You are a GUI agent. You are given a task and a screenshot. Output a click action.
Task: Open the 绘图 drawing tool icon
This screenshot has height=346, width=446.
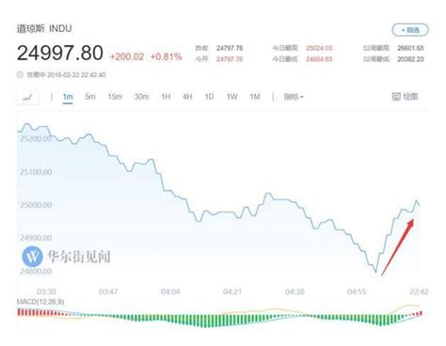[x=396, y=97]
